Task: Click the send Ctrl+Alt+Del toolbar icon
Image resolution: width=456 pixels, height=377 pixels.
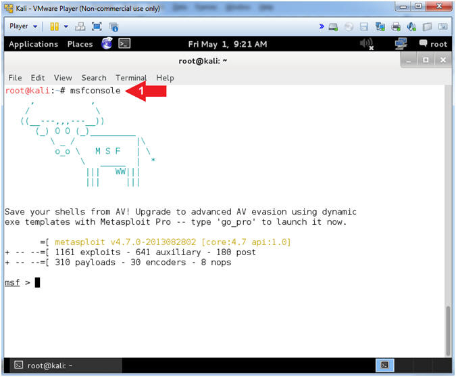Action: [80, 26]
